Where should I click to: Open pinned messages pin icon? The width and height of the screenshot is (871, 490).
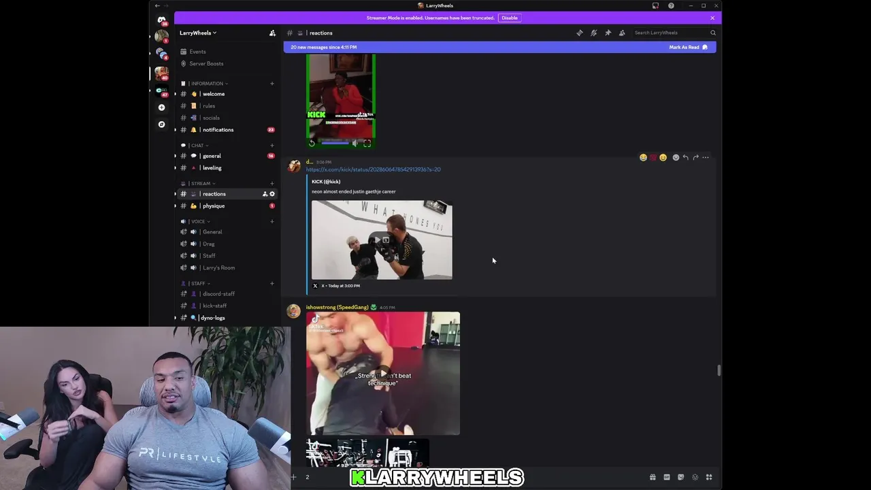click(x=608, y=33)
